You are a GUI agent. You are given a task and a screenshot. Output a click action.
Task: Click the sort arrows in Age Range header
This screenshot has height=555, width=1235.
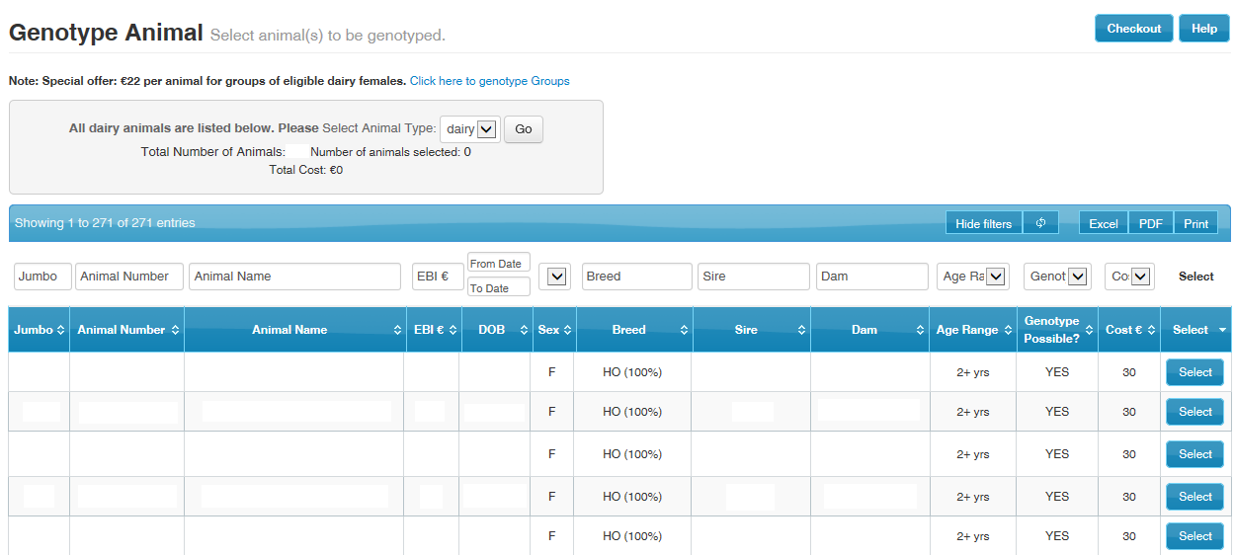tap(1008, 330)
